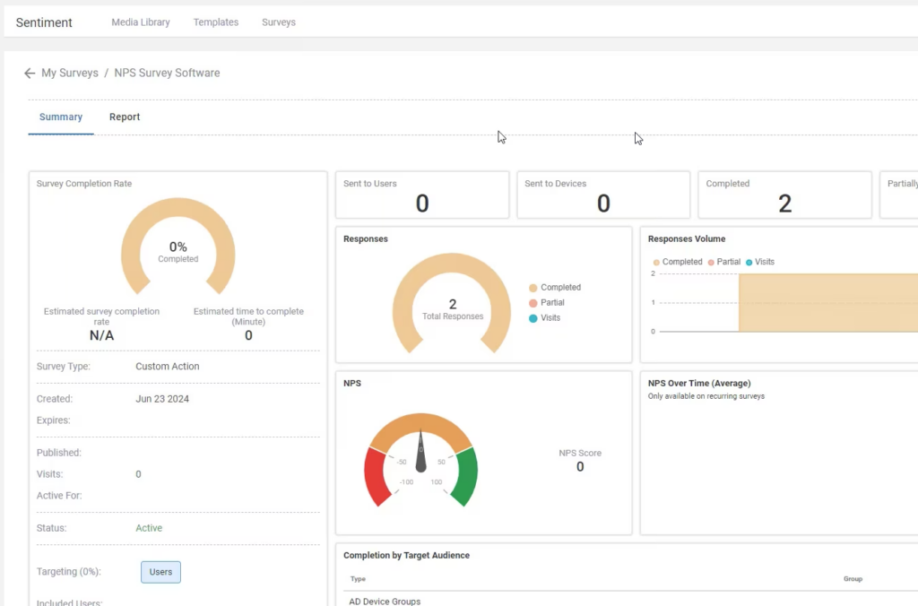Select the Summary tab
The height and width of the screenshot is (606, 918).
tap(61, 117)
